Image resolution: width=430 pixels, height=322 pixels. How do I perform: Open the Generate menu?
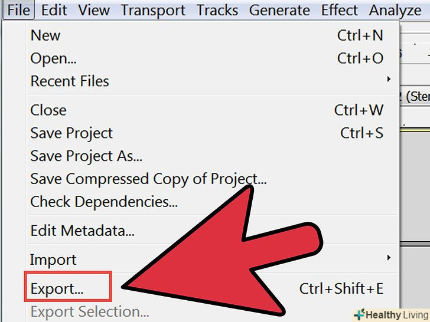pos(279,10)
